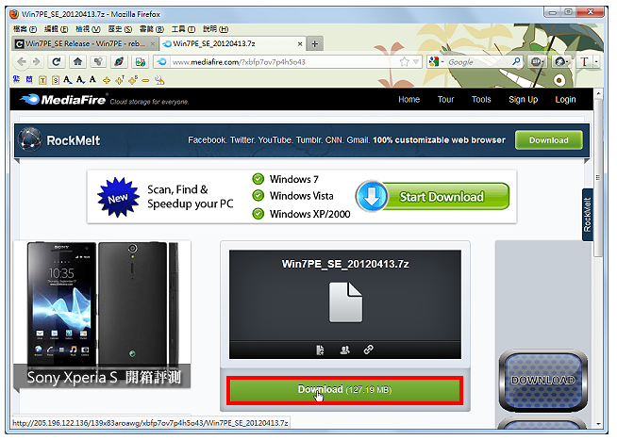Click the MediaFire logo

pyautogui.click(x=63, y=99)
